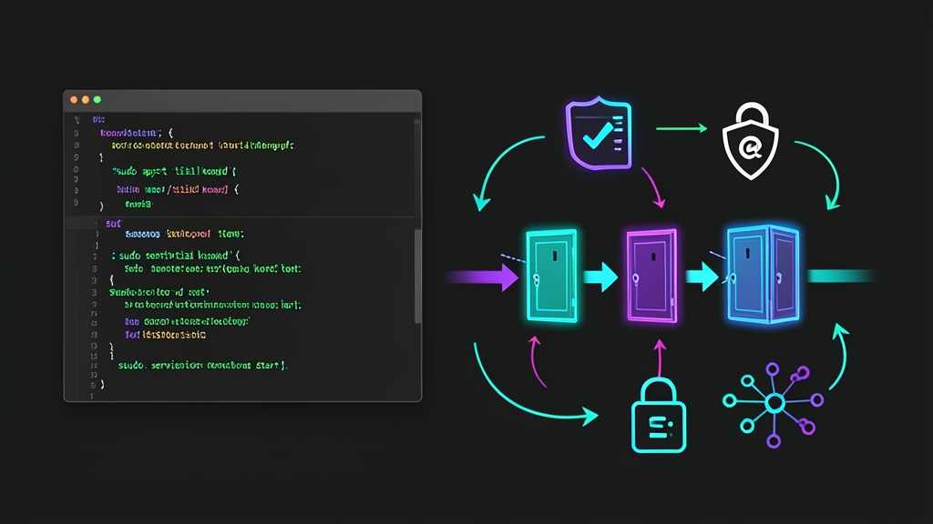The height and width of the screenshot is (524, 933).
Task: Open the teal glowing door
Action: click(551, 276)
